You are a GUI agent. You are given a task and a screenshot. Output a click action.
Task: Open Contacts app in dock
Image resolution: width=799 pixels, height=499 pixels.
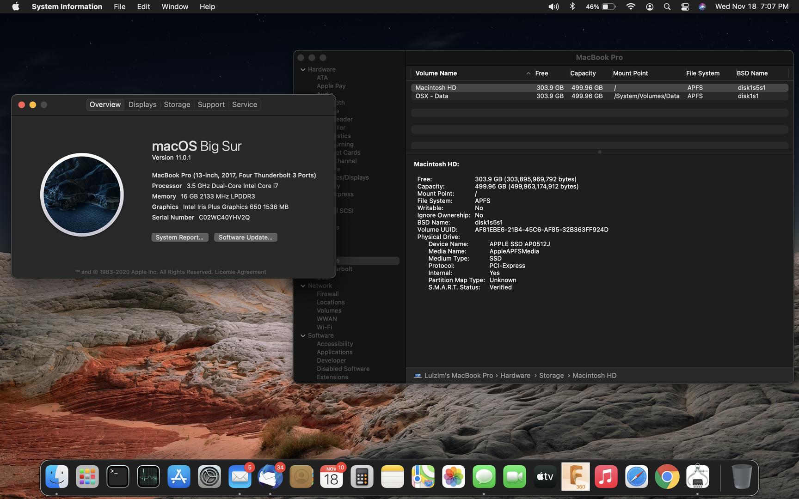click(x=301, y=476)
